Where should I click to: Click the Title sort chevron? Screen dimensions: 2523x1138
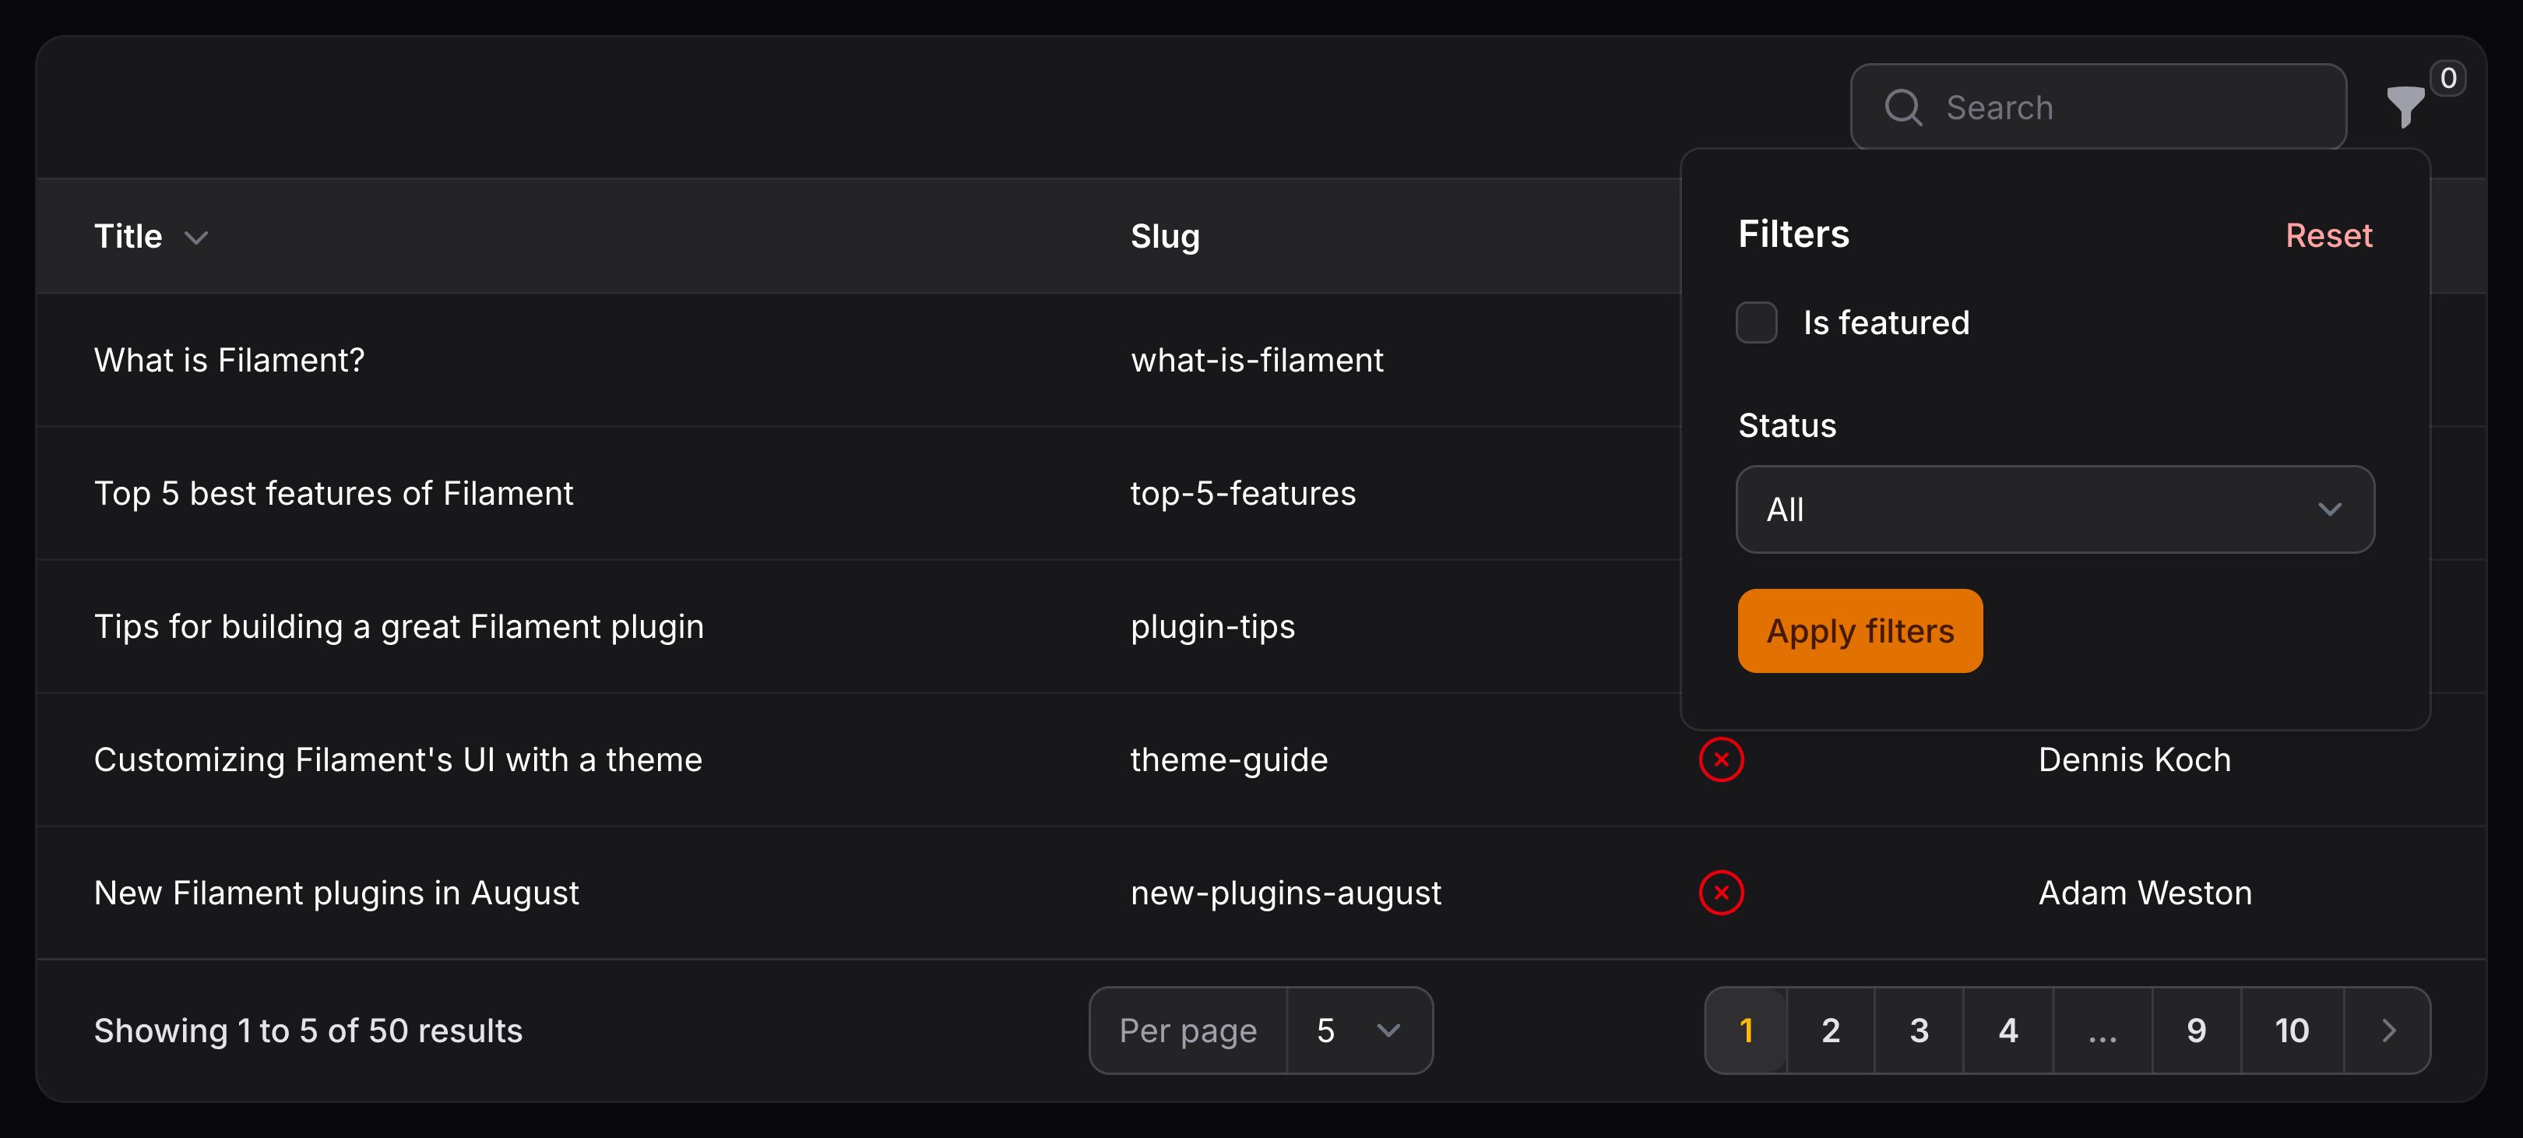click(x=197, y=237)
